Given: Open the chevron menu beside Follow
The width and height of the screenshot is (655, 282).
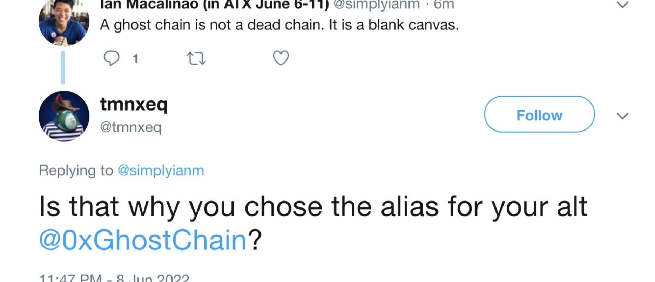Looking at the screenshot, I should [x=622, y=115].
